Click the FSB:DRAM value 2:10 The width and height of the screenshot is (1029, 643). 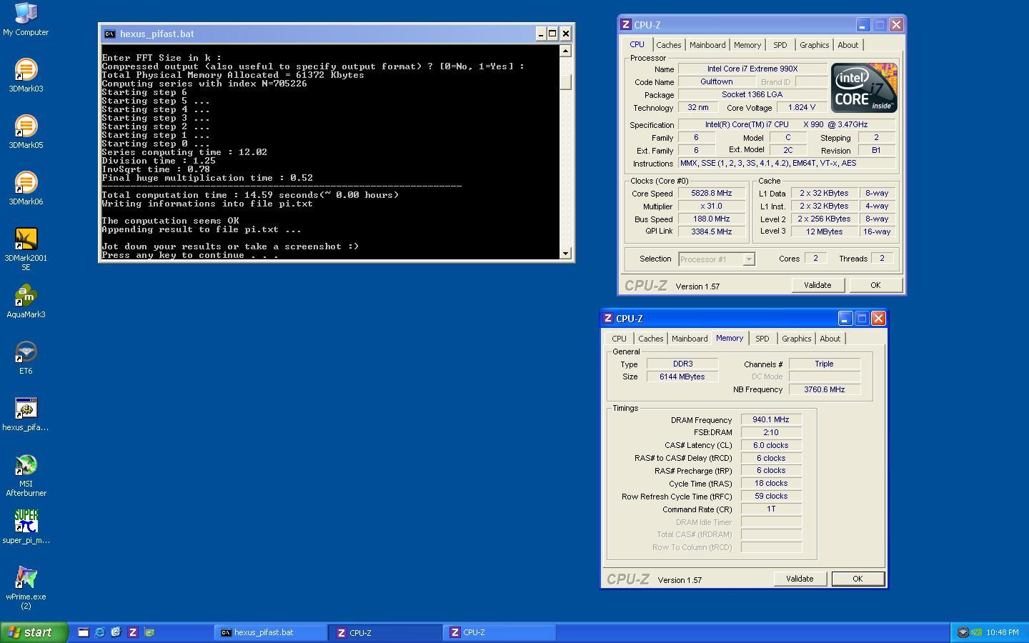point(771,433)
